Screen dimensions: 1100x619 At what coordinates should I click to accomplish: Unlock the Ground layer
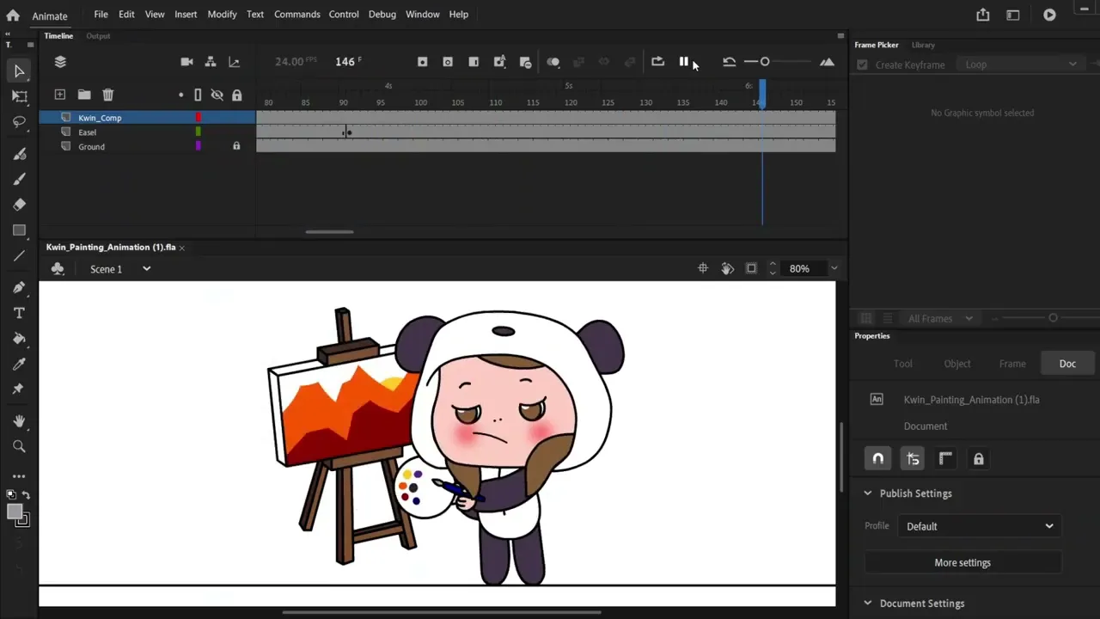[236, 146]
